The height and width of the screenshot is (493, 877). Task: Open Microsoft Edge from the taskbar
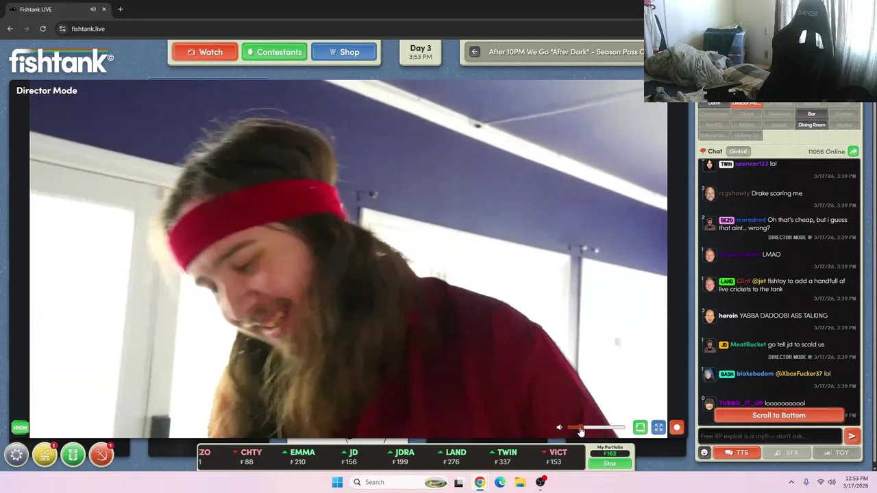point(500,482)
